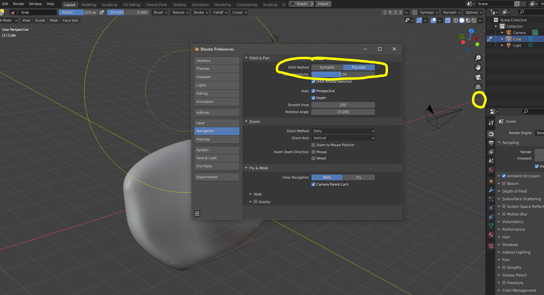This screenshot has width=544, height=295.
Task: Toggle camera view icon in viewport
Action: click(x=478, y=77)
